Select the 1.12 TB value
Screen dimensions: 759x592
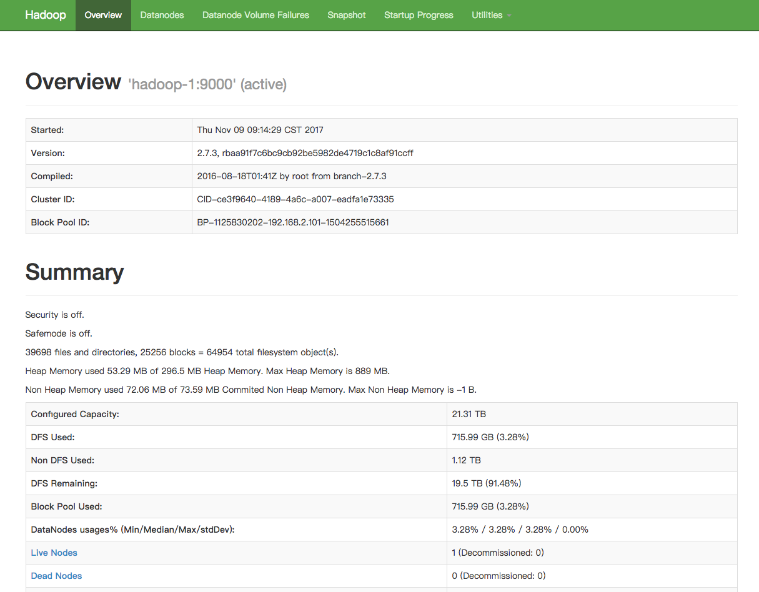coord(467,460)
